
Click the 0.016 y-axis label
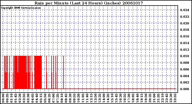click(x=184, y=36)
